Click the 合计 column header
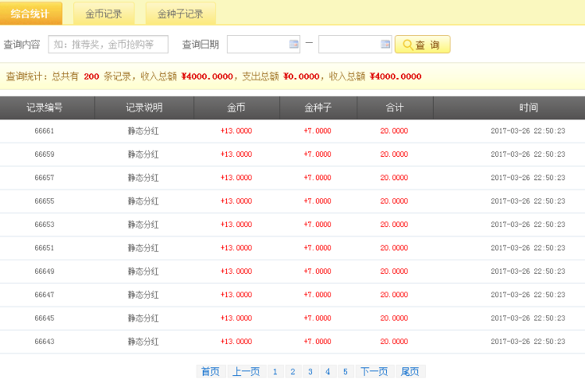Viewport: 585px width, 383px height. (x=395, y=108)
